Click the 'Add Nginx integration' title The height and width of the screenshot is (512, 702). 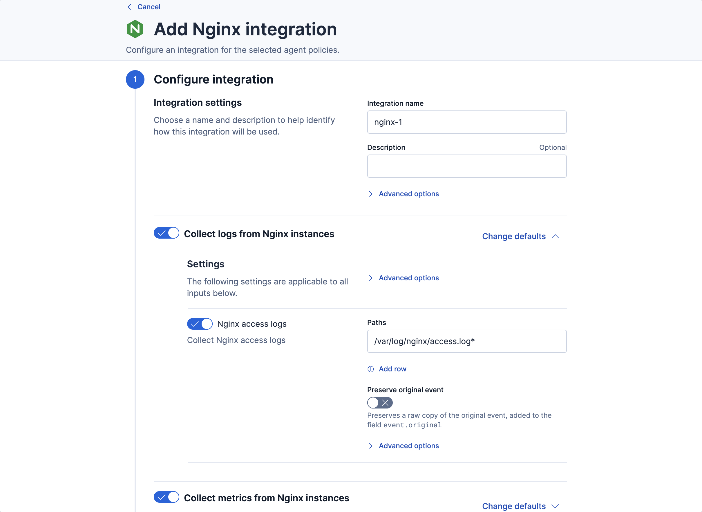[245, 30]
